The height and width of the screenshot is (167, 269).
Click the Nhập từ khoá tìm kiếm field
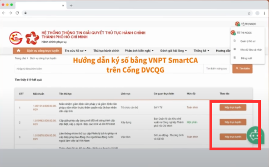pos(109,69)
